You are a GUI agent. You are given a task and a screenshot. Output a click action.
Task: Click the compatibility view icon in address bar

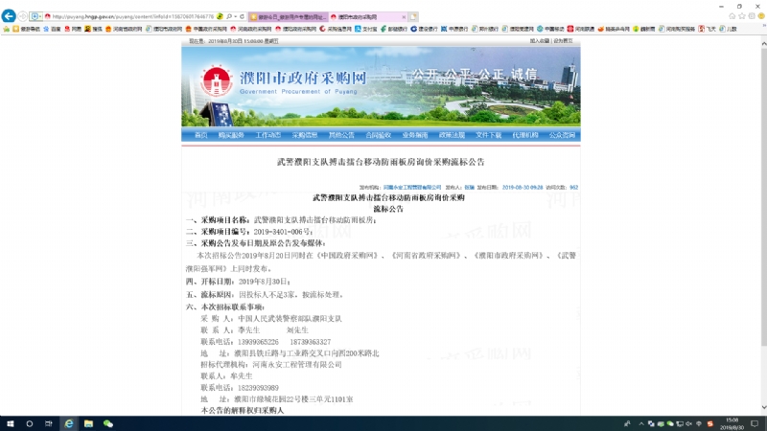[x=221, y=16]
